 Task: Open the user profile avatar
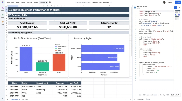pos(164,2)
